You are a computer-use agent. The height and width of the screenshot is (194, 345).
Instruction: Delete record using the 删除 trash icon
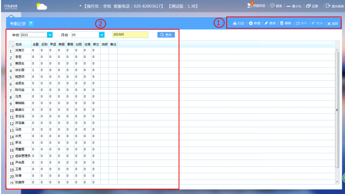click(281, 23)
